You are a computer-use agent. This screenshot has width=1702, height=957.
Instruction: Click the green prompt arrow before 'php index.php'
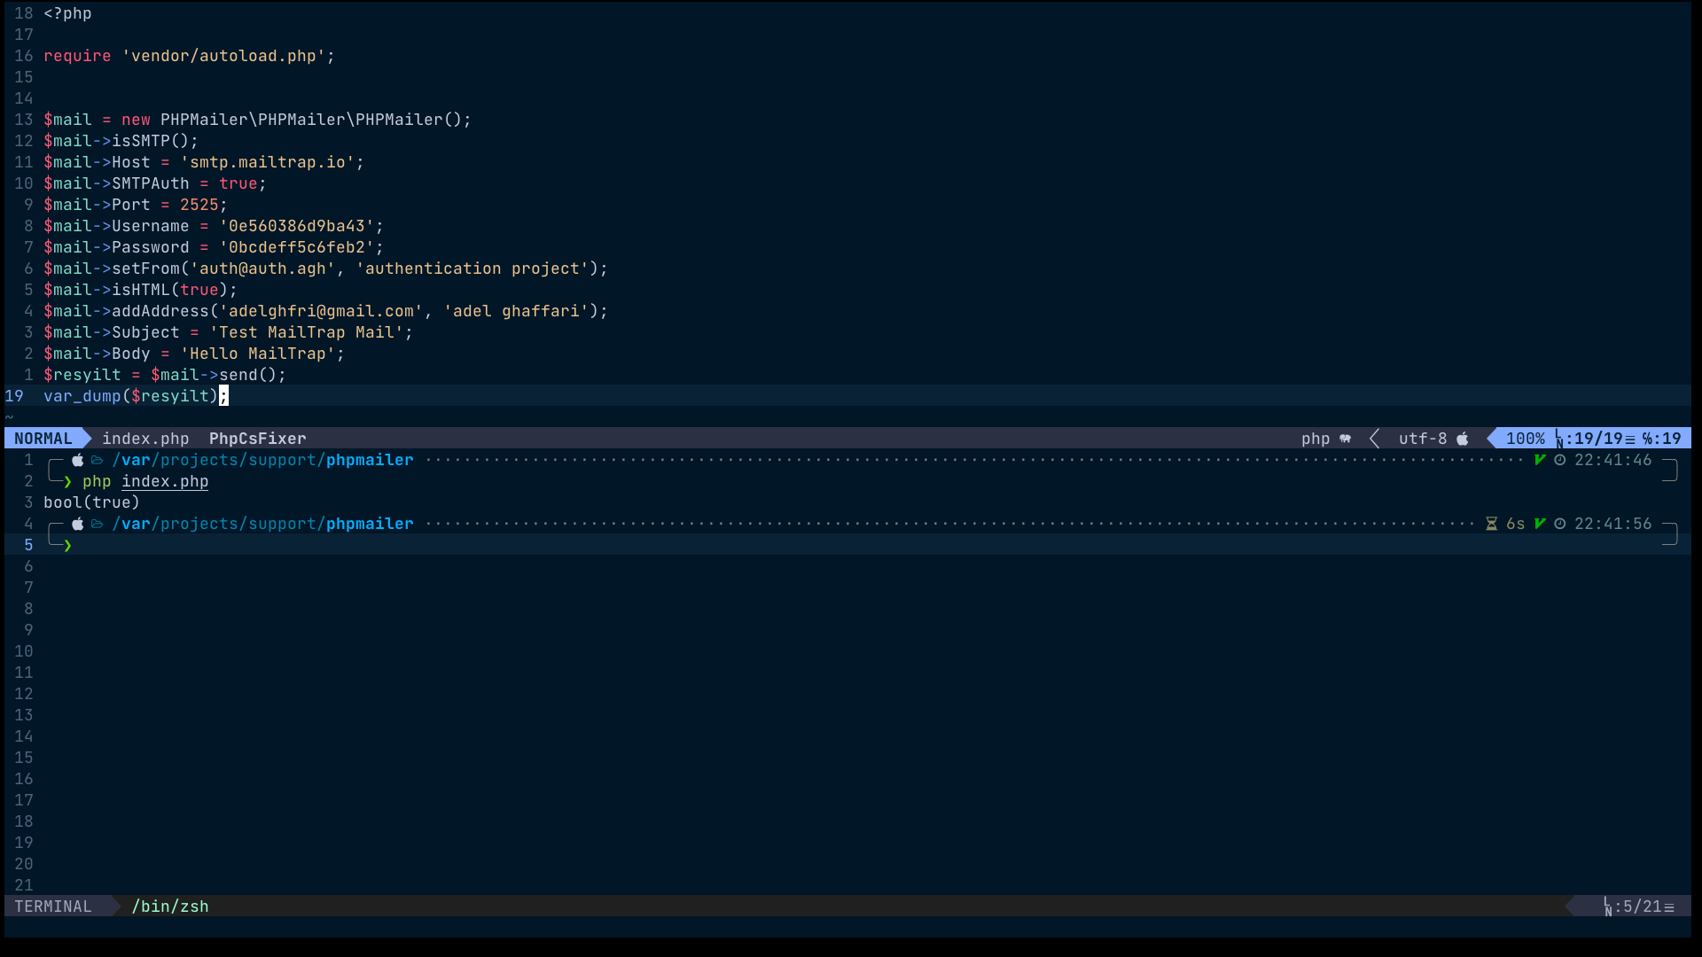point(67,481)
